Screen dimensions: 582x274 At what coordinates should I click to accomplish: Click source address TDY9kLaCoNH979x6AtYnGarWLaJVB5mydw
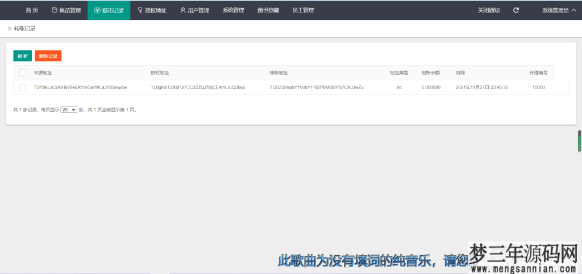tap(80, 87)
